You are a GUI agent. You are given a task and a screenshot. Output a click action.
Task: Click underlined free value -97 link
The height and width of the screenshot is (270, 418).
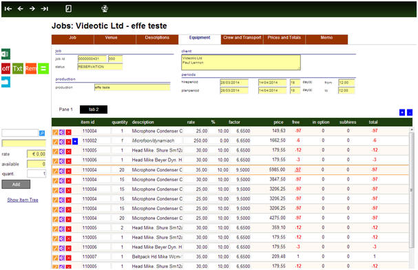pyautogui.click(x=297, y=169)
